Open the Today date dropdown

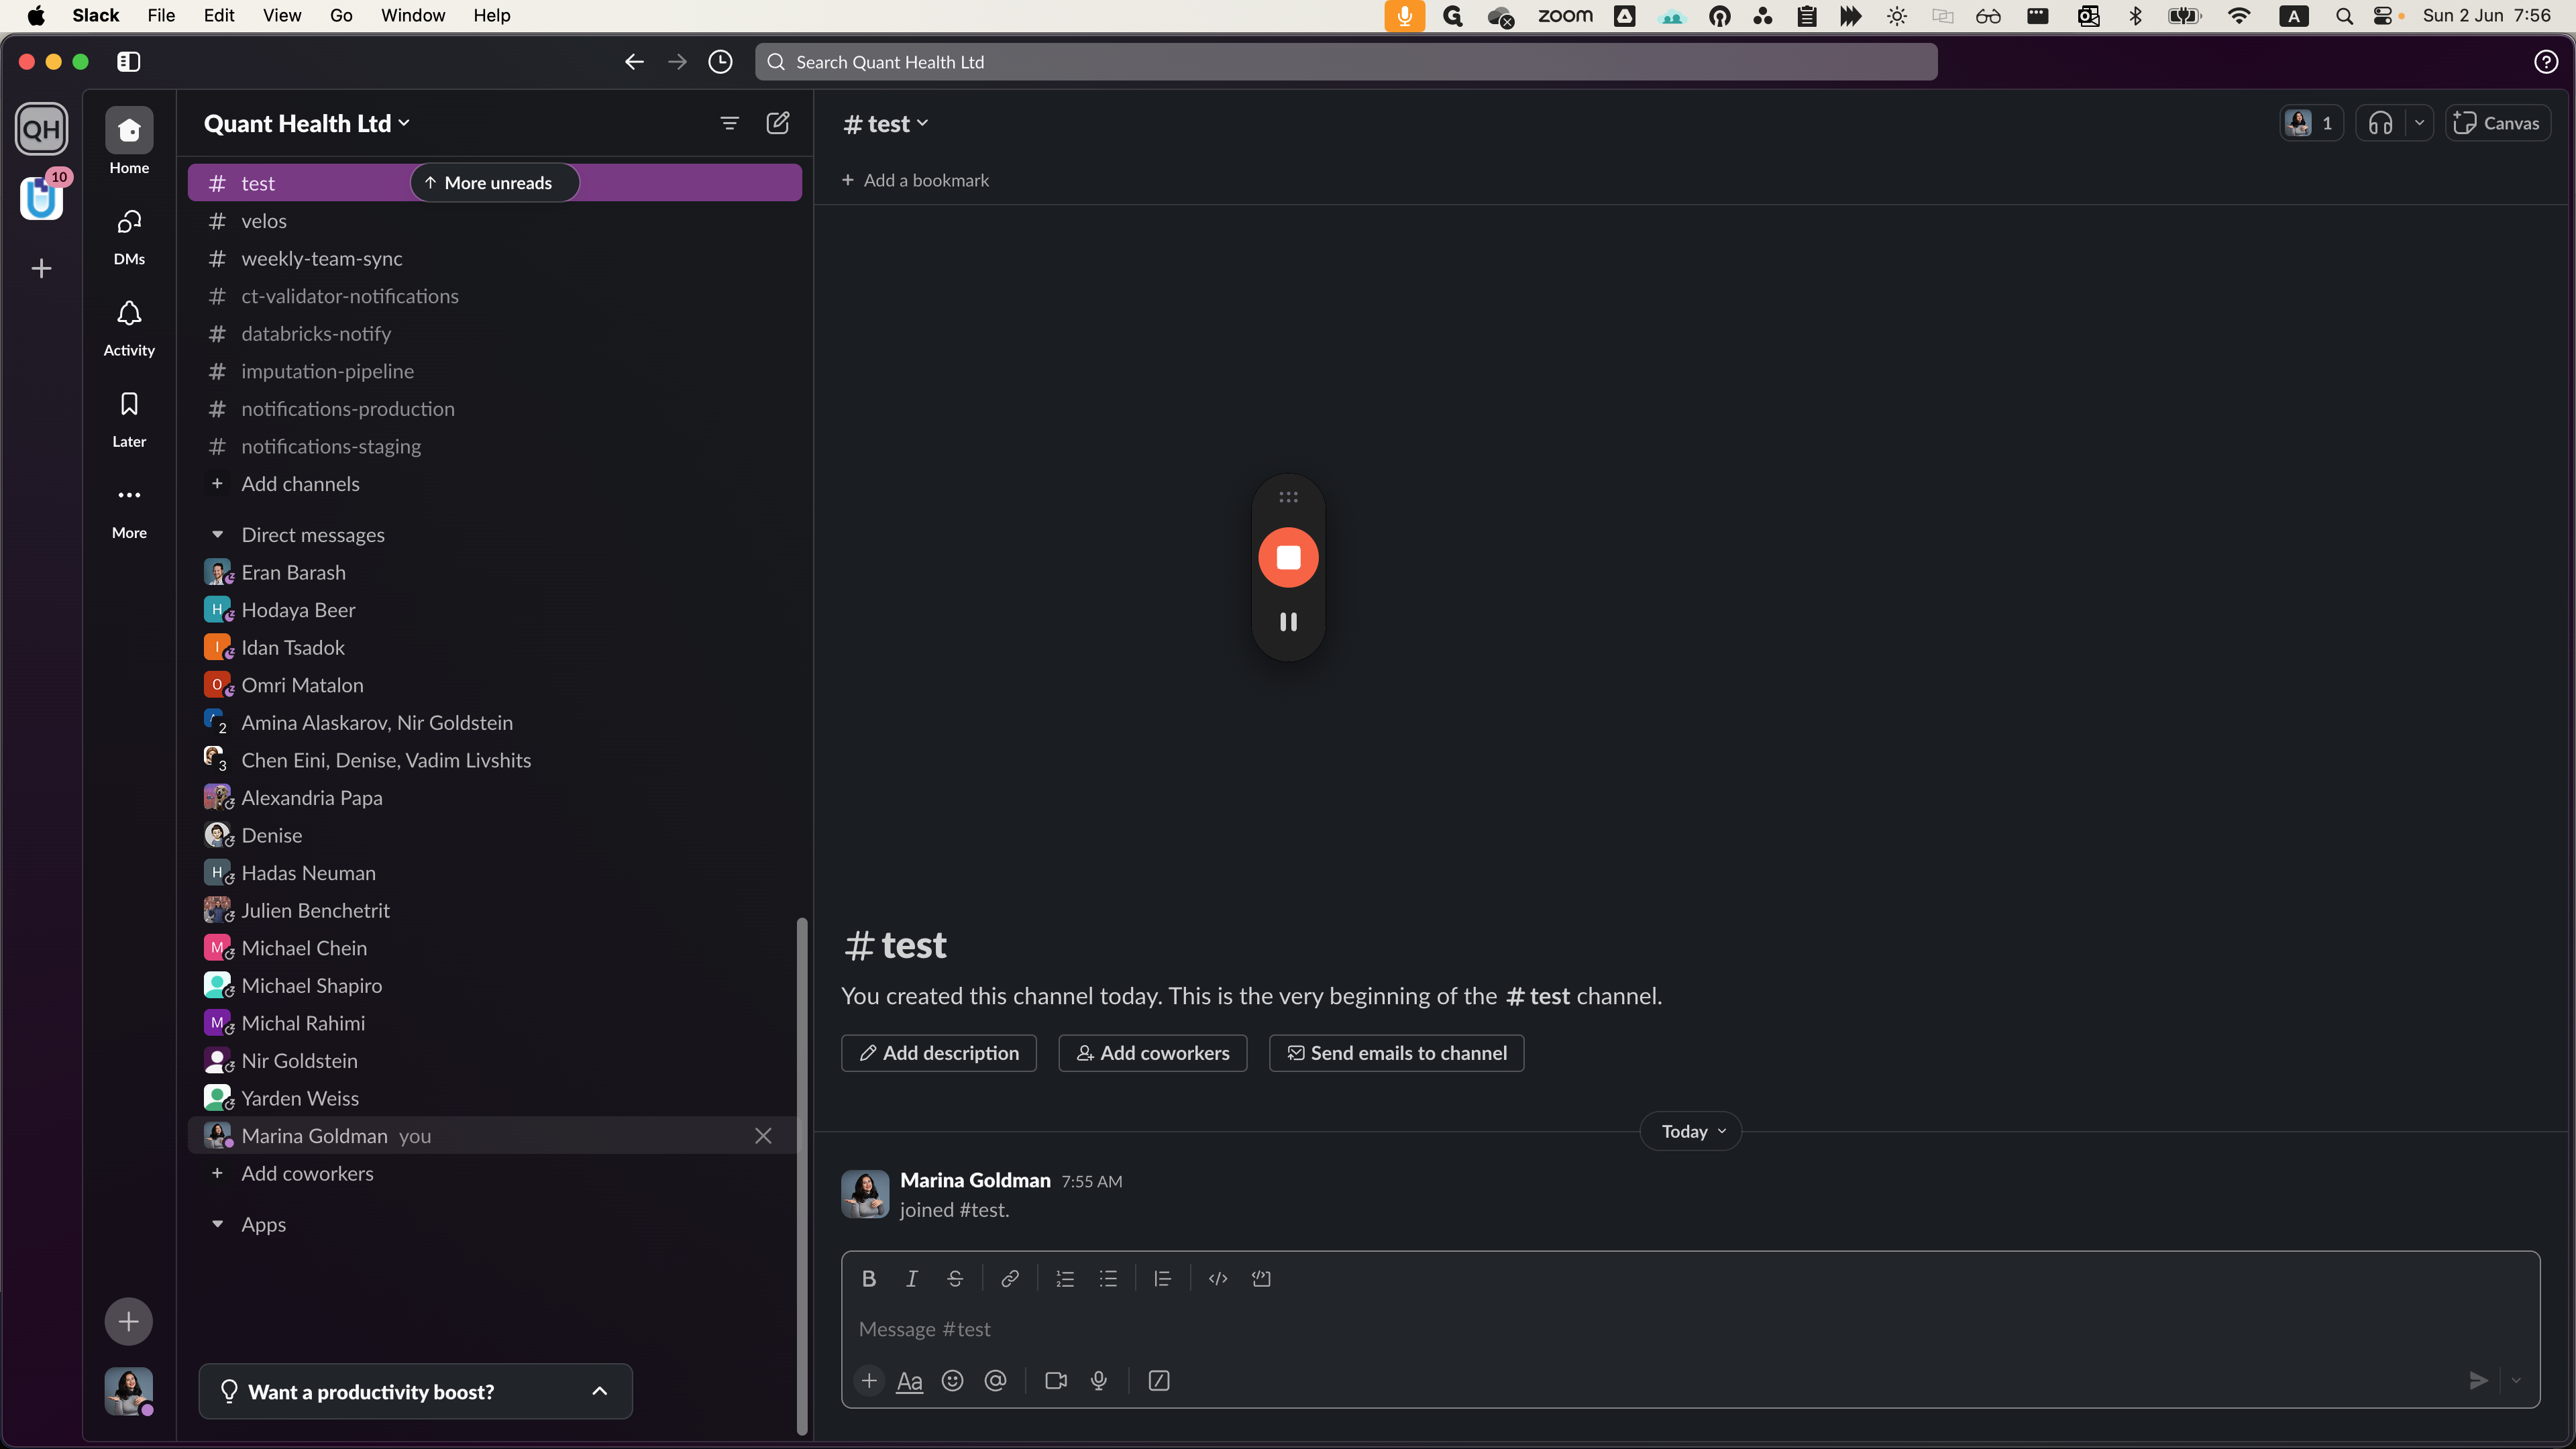click(x=1692, y=1132)
